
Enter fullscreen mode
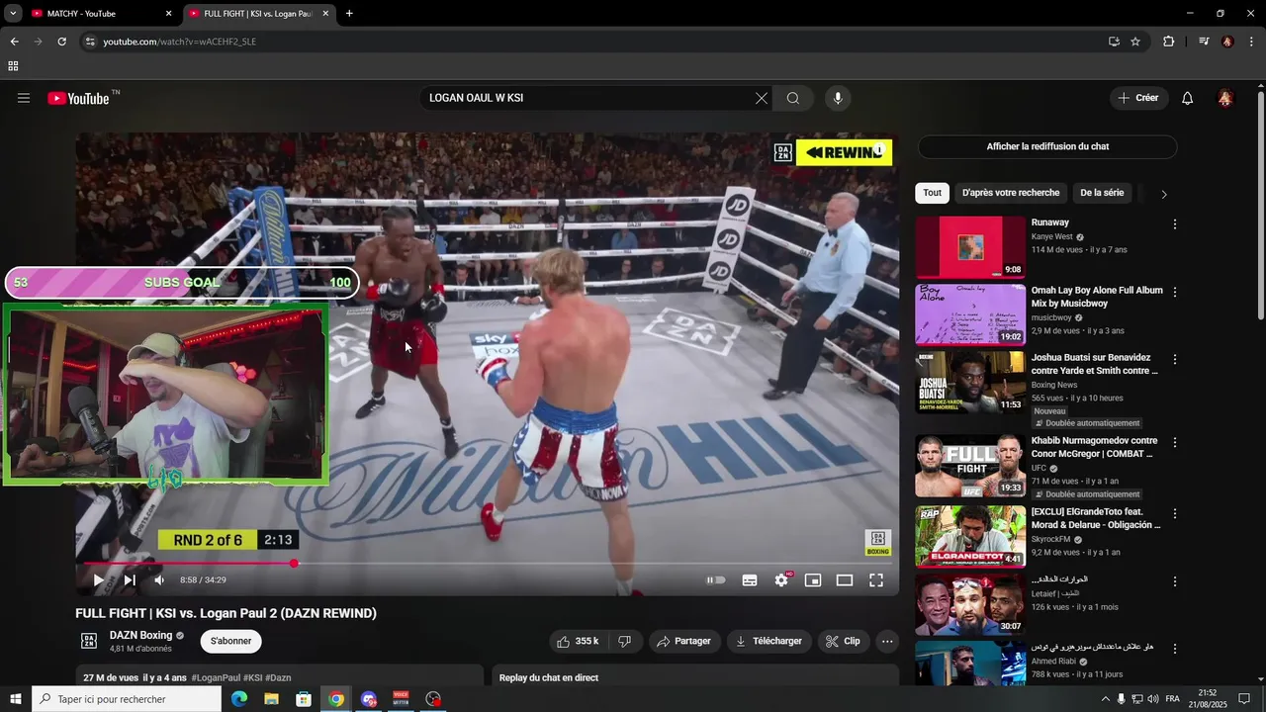coord(876,580)
